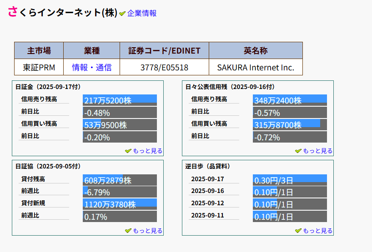This screenshot has height=252, width=372.
Task: Click the さくらインターネット(株) page heading
Action: pyautogui.click(x=63, y=12)
